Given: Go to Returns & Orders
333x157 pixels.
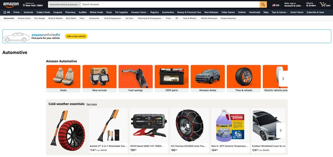Looking at the screenshot, I should (x=311, y=4).
